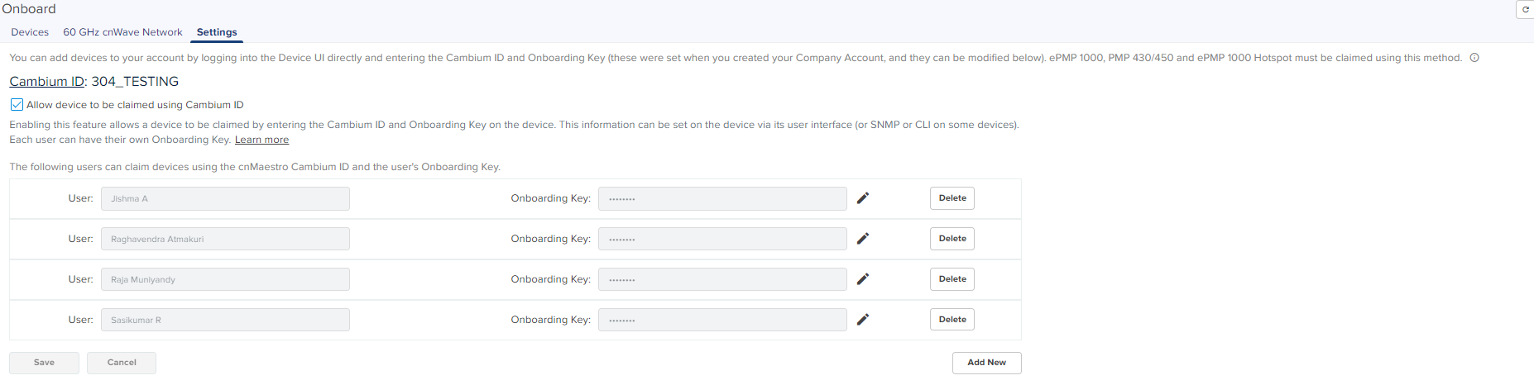Screen dimensions: 1534x385
Task: Open the 60 GHz cnWave Network tab
Action: pyautogui.click(x=122, y=32)
